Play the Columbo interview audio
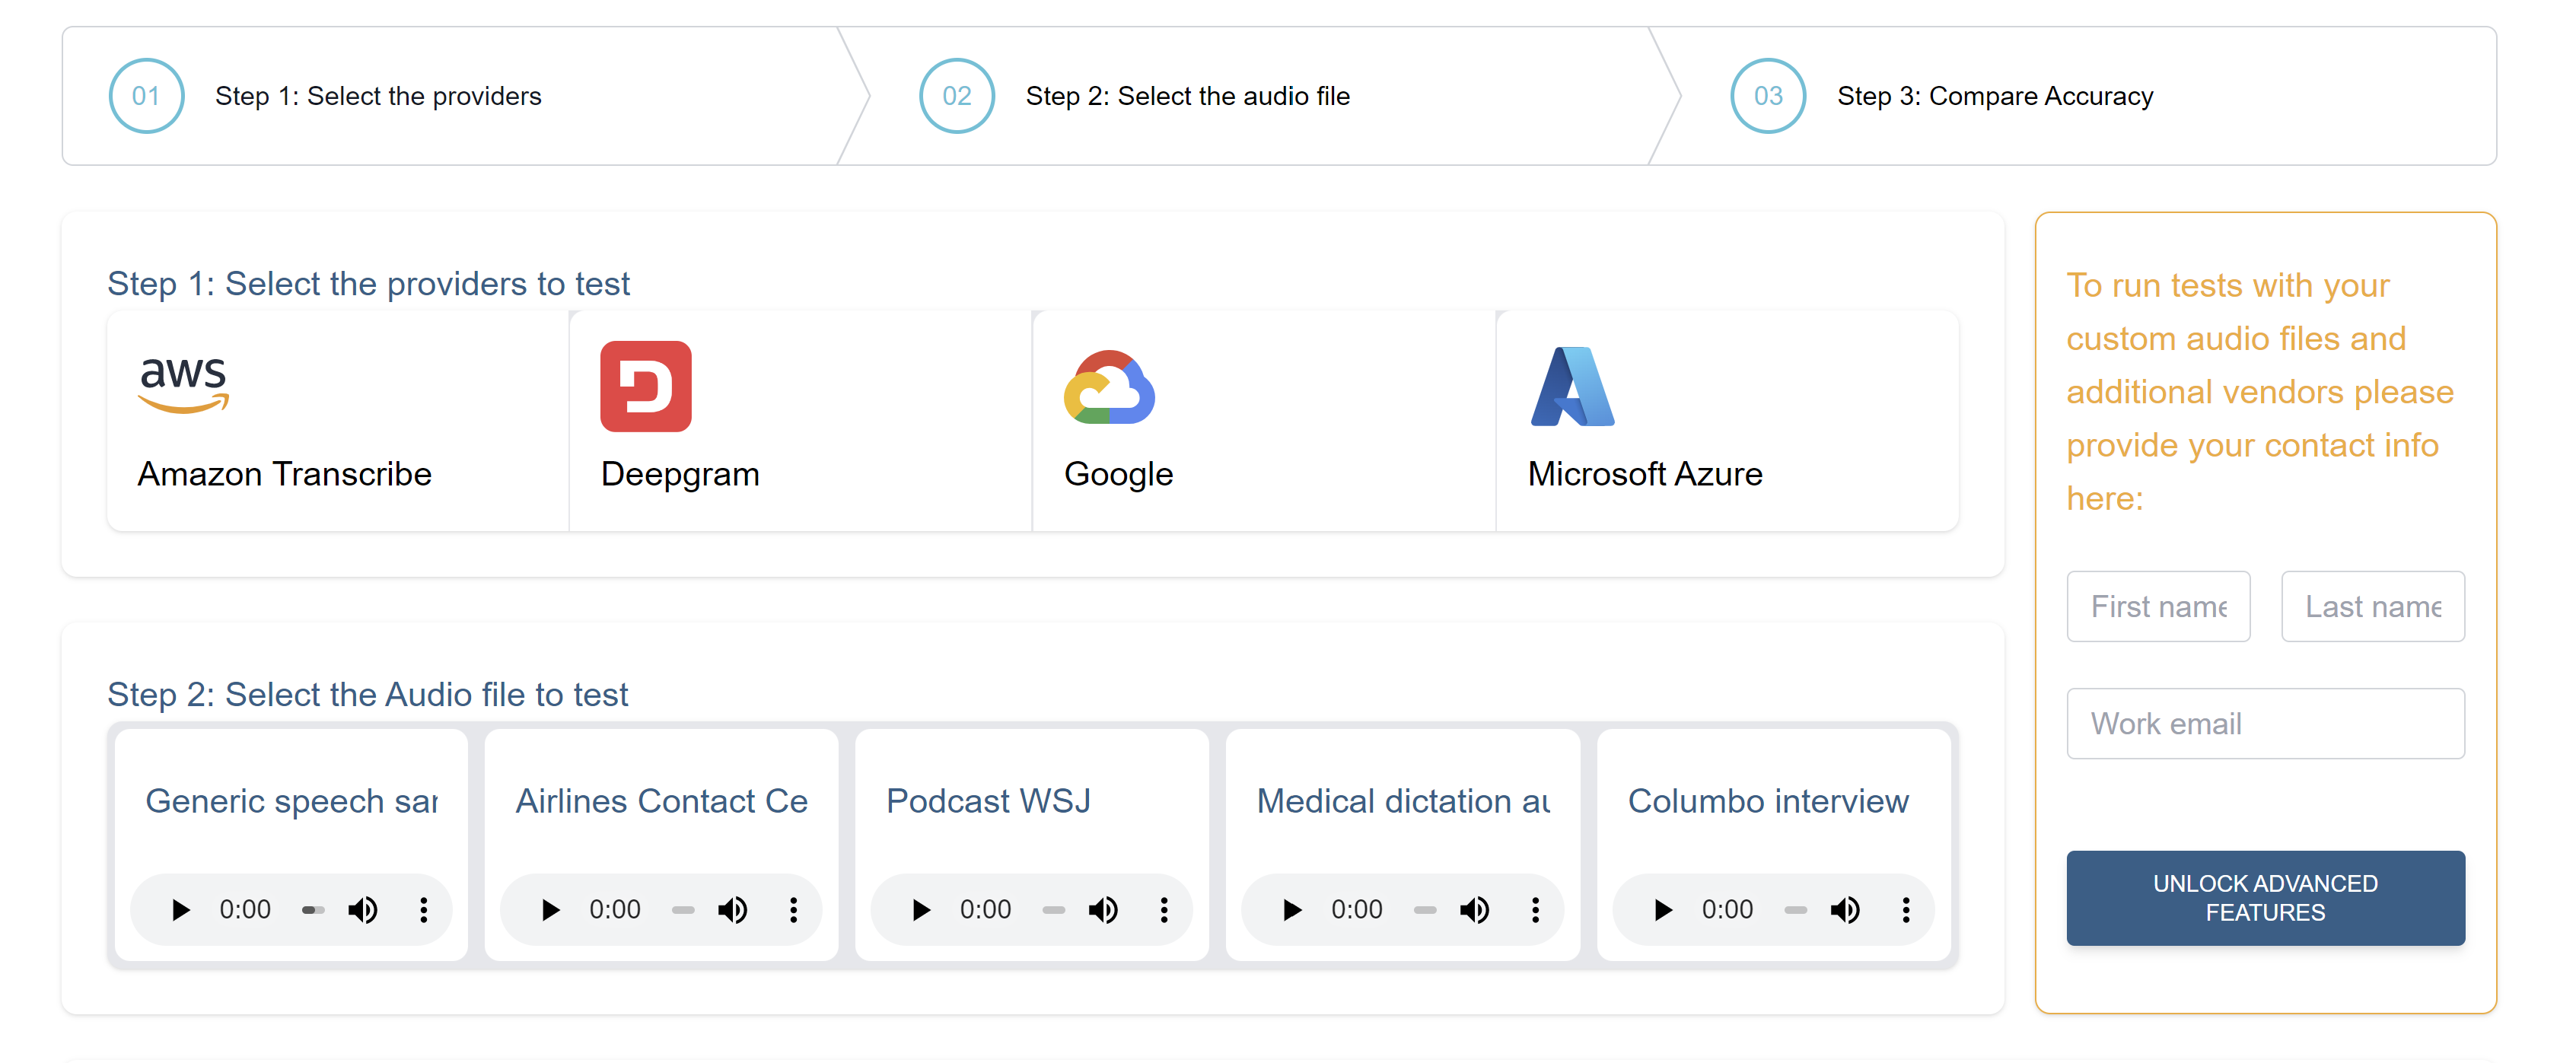This screenshot has width=2576, height=1063. (1663, 910)
